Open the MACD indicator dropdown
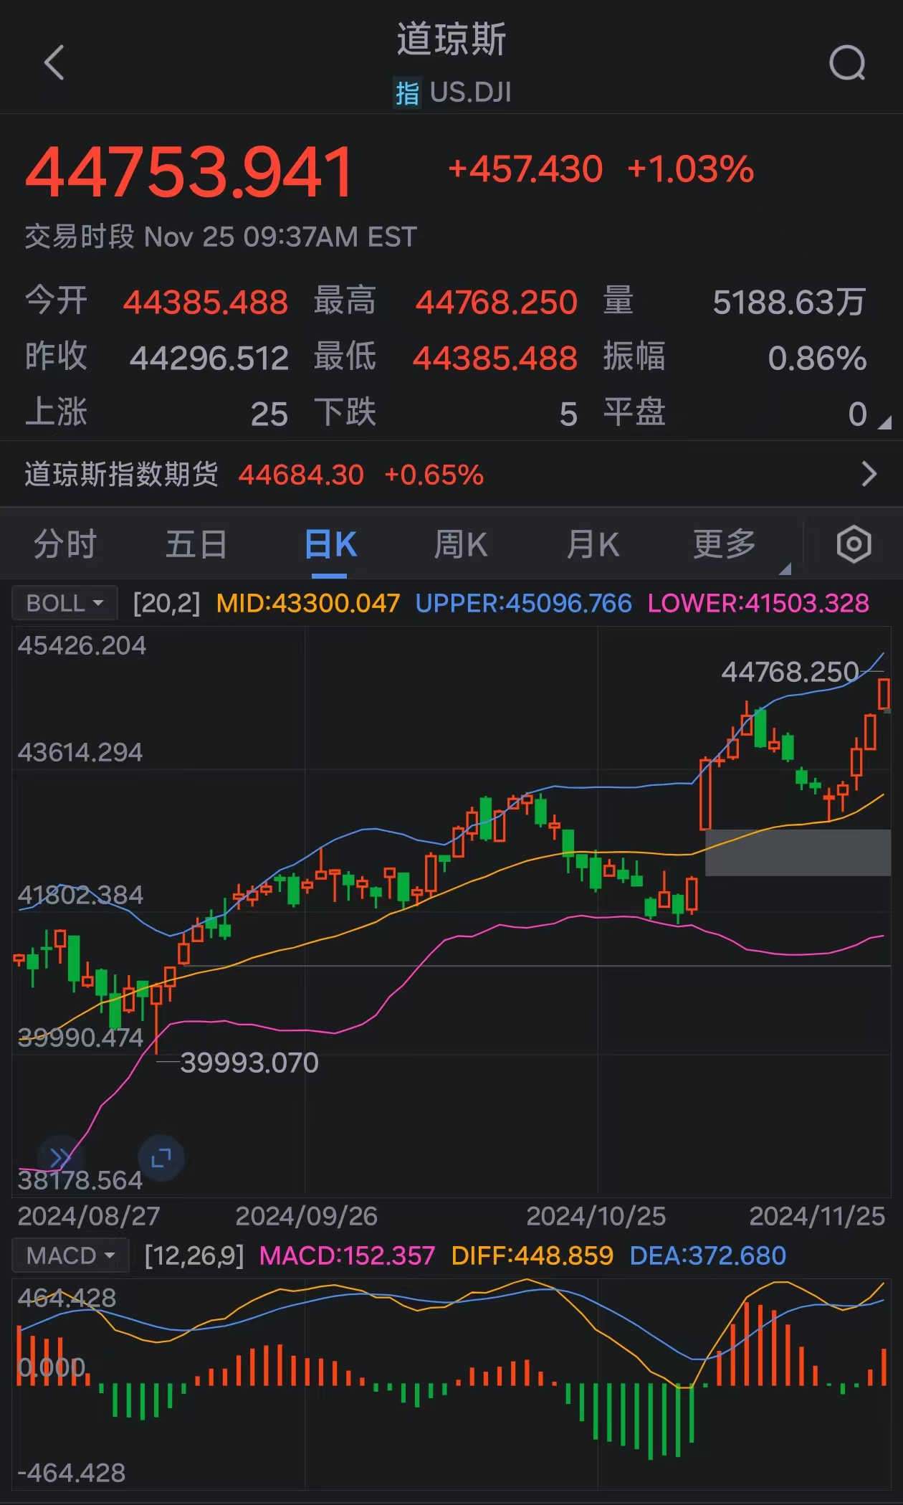903x1505 pixels. (x=70, y=1255)
